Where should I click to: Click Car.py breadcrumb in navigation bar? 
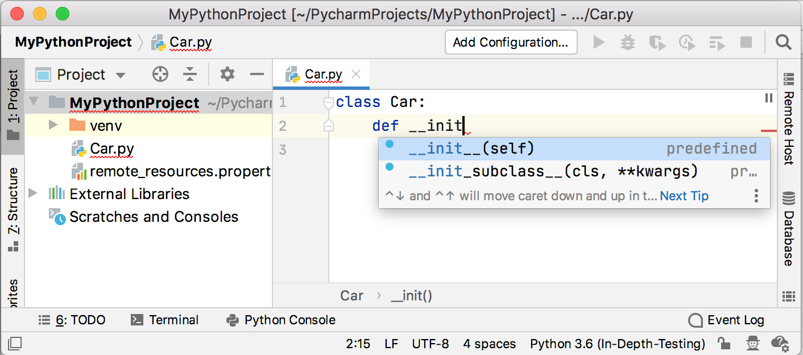pos(181,43)
